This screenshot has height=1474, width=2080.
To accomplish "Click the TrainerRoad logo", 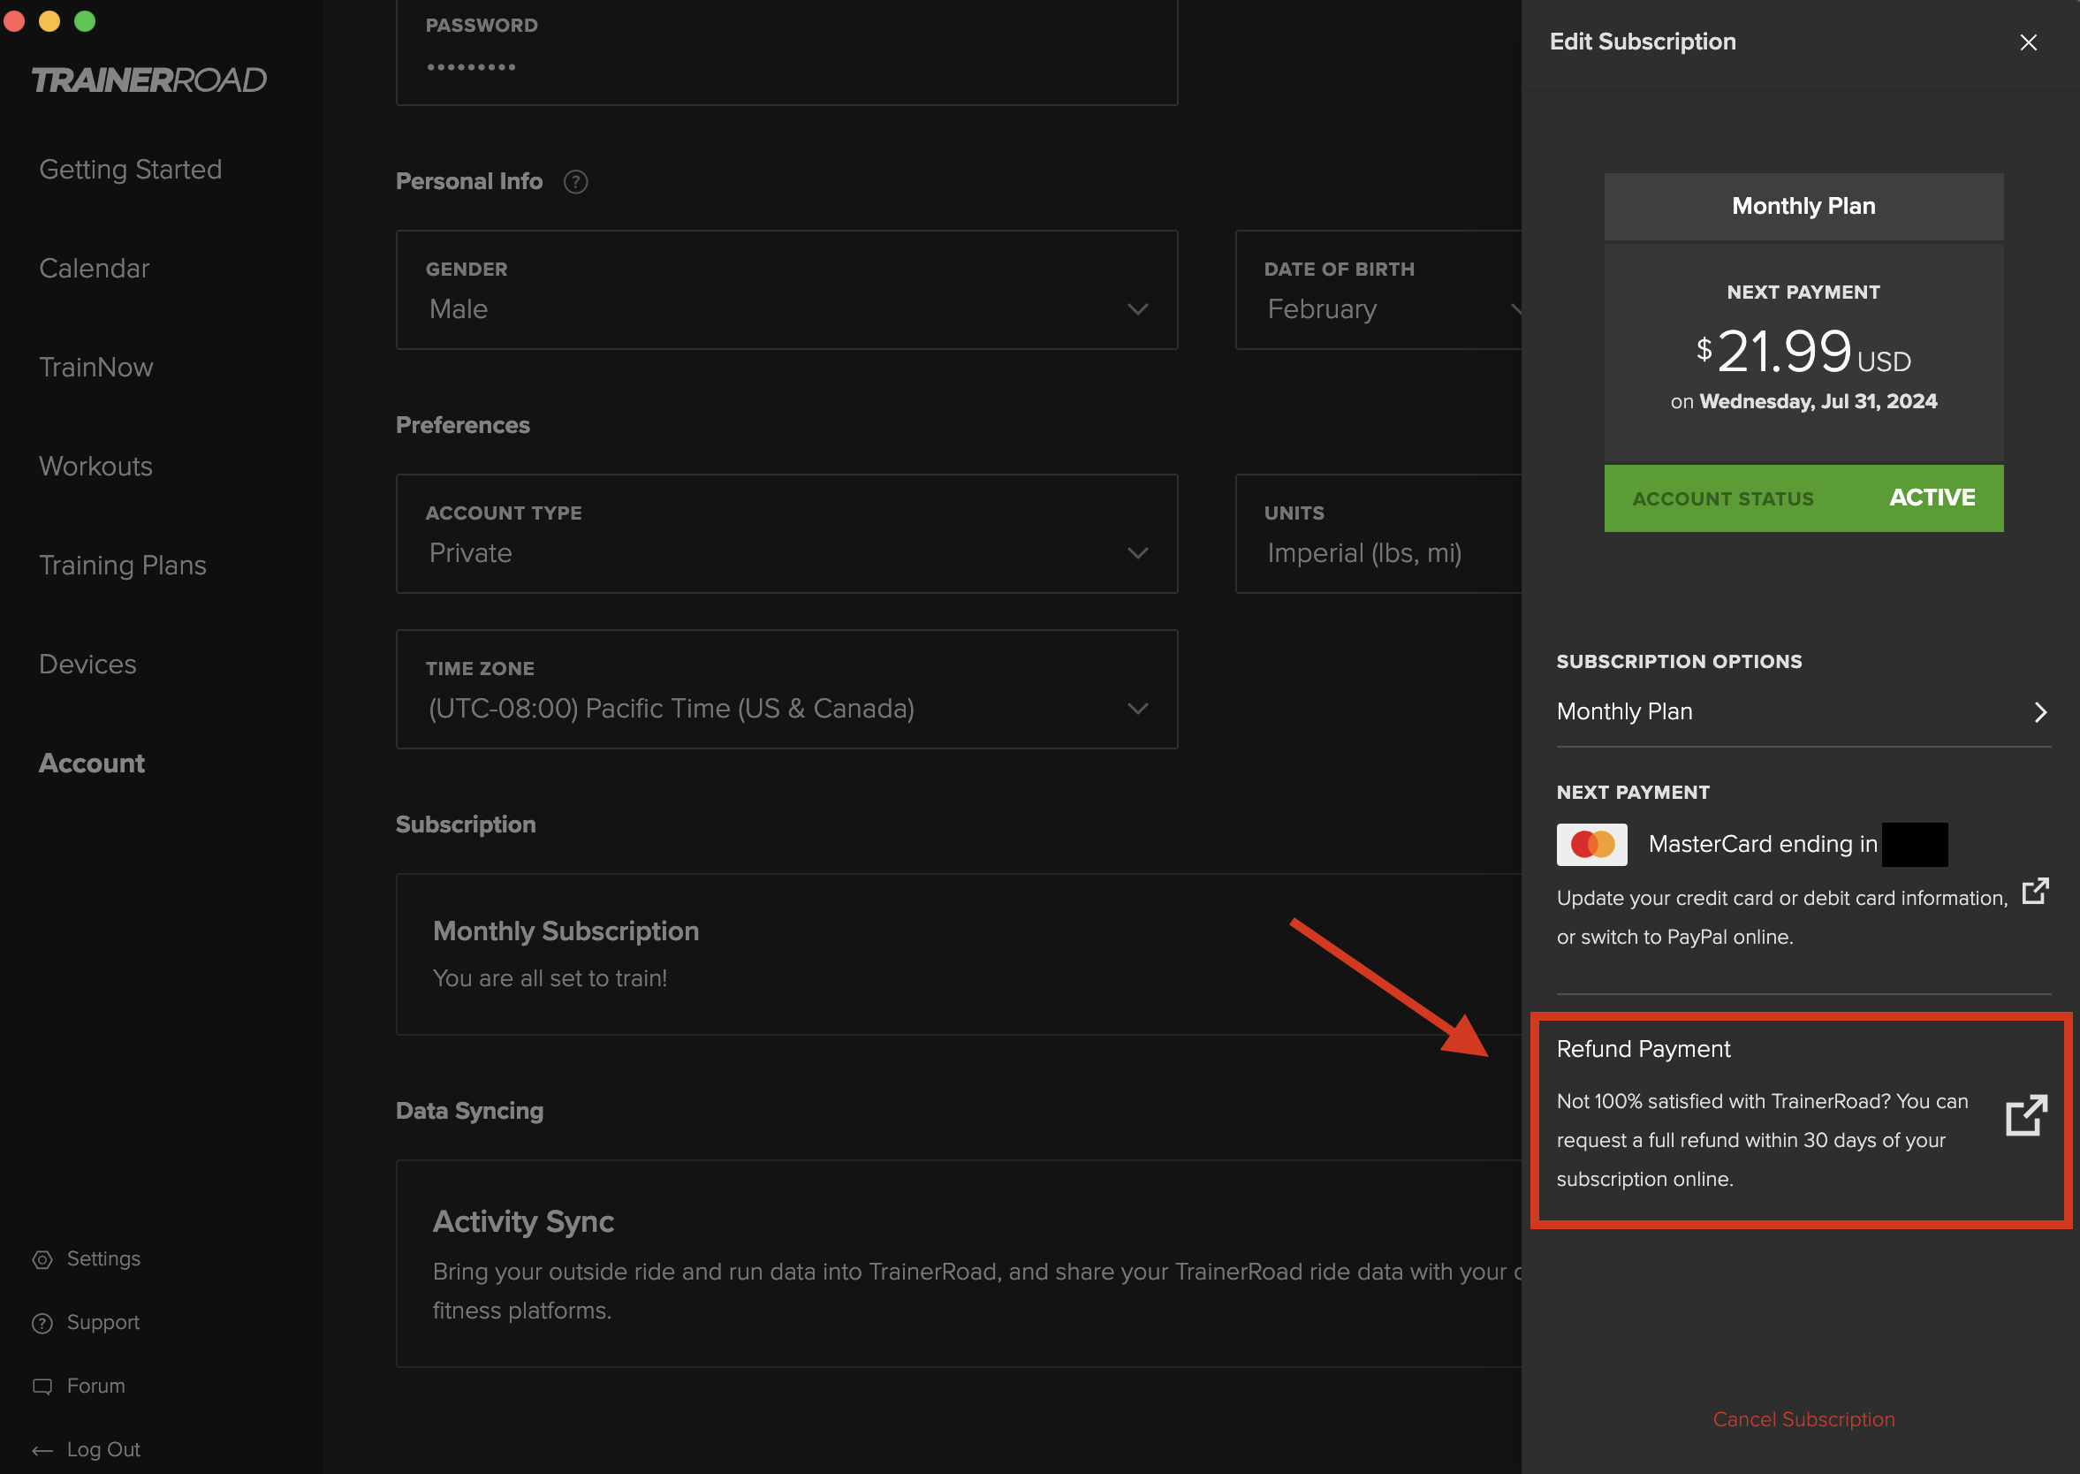I will coord(148,80).
